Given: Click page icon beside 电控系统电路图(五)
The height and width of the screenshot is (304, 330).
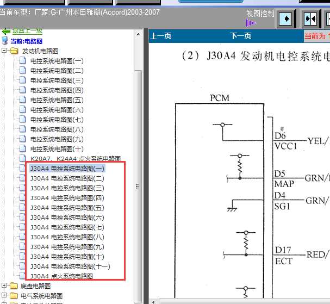Looking at the screenshot, I should point(22,100).
